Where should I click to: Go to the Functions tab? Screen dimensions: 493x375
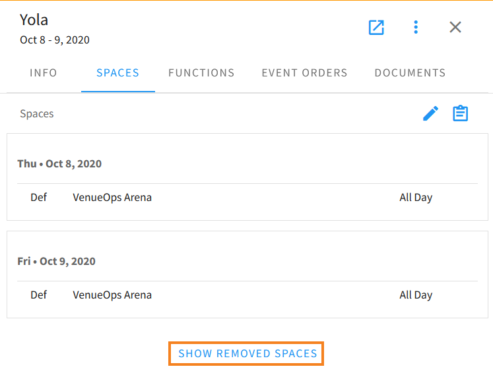coord(201,73)
